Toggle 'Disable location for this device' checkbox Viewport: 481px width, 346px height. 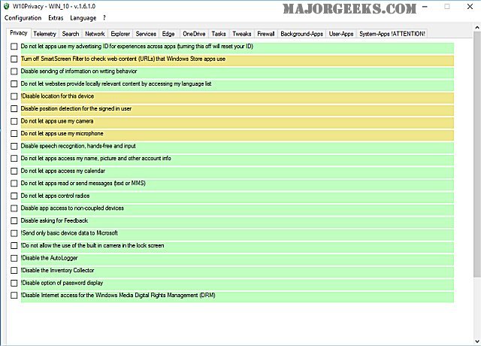(x=14, y=96)
